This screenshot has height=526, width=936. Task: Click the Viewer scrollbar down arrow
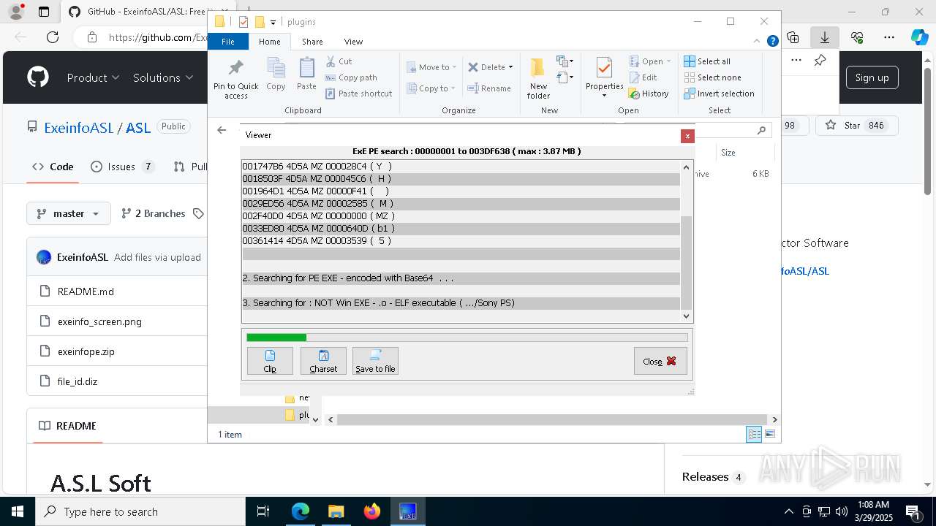tap(686, 316)
